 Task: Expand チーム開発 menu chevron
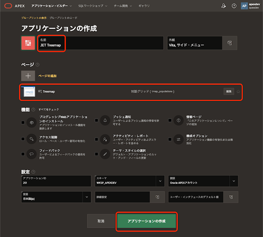[131, 6]
